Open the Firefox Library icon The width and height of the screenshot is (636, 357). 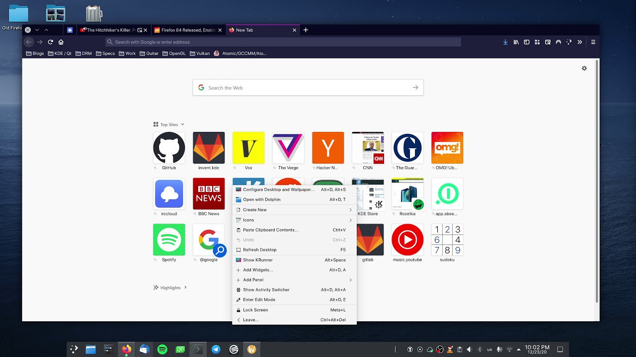point(516,42)
